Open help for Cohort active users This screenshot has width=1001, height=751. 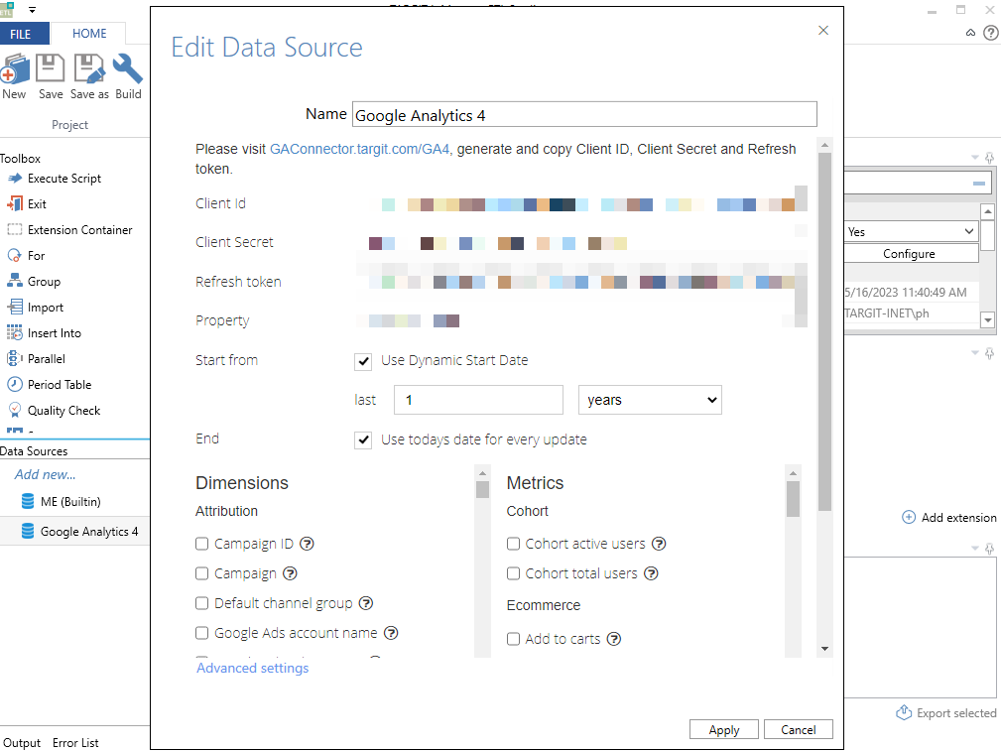click(659, 544)
